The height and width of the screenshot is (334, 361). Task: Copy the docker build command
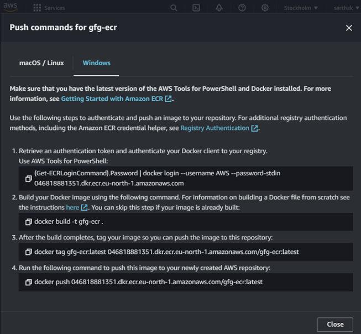29,222
